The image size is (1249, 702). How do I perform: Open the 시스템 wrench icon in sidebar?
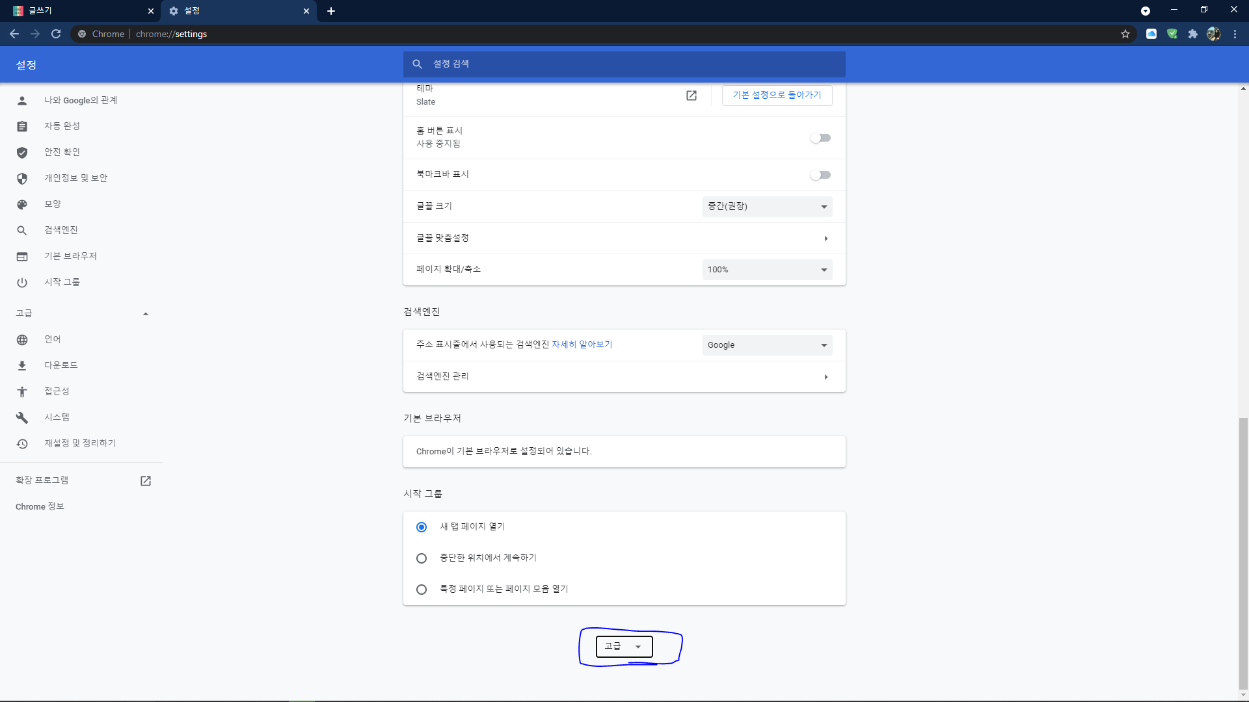pos(22,417)
